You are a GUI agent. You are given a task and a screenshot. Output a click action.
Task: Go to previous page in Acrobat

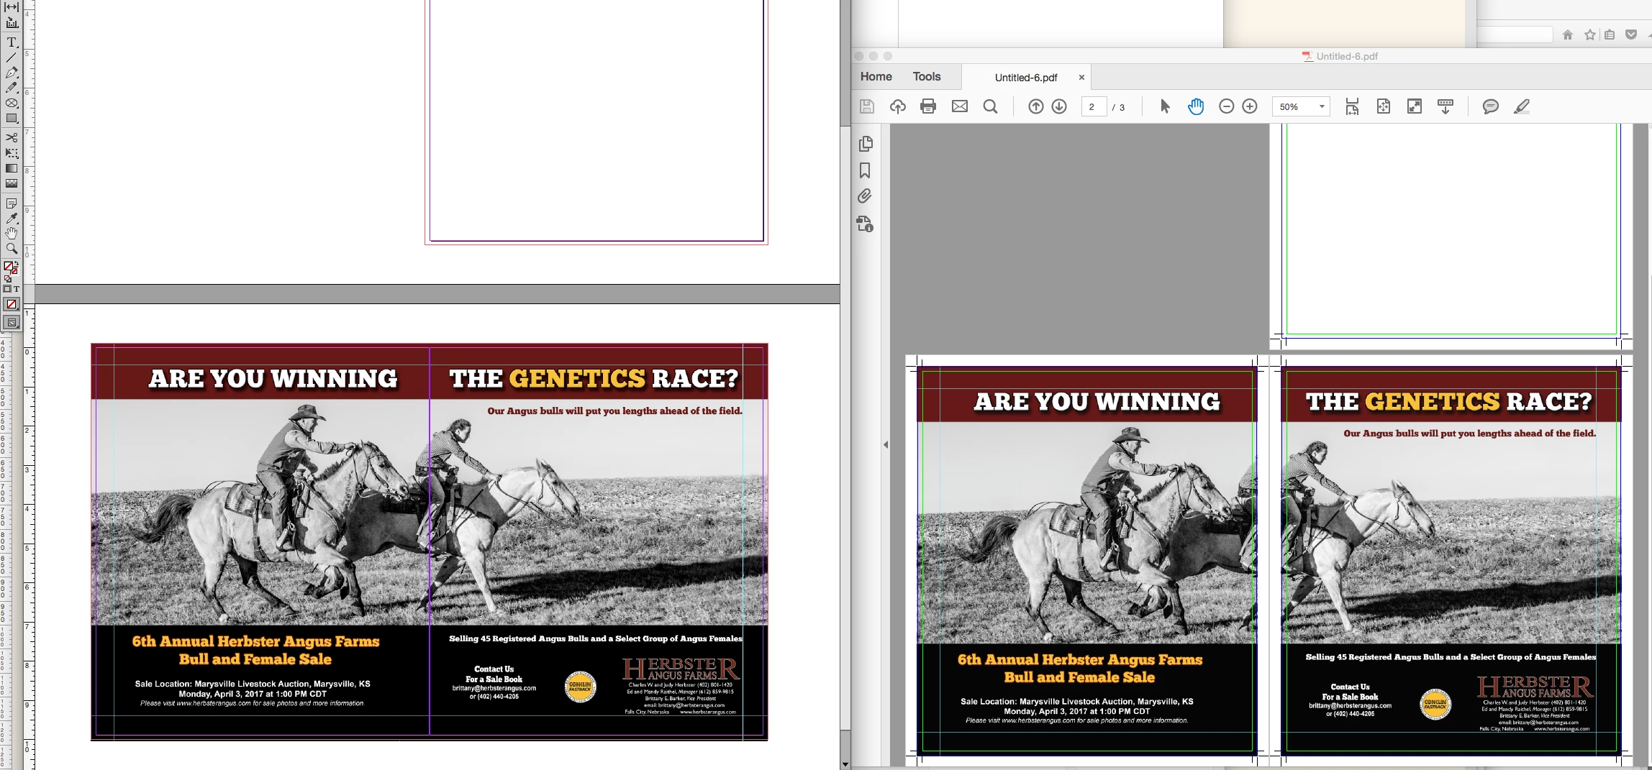pos(1035,106)
